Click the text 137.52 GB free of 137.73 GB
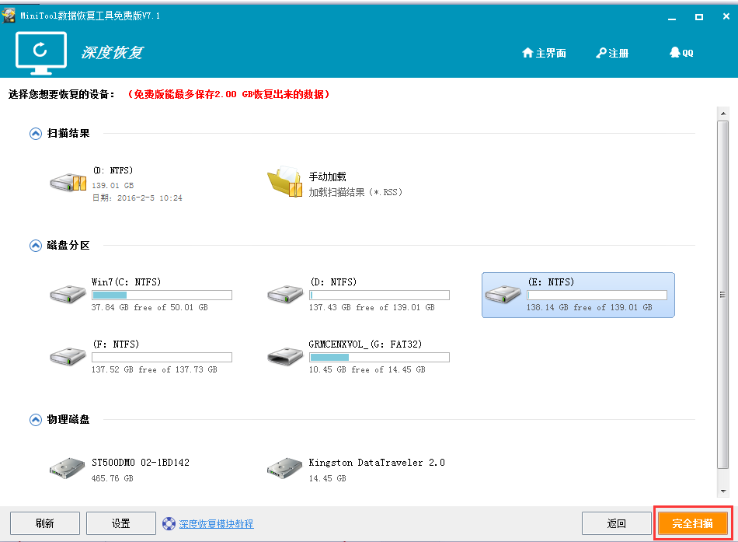 (x=155, y=369)
